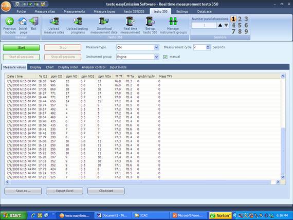Image resolution: width=293 pixels, height=220 pixels.
Task: Click the Save as... button
Action: pyautogui.click(x=23, y=191)
